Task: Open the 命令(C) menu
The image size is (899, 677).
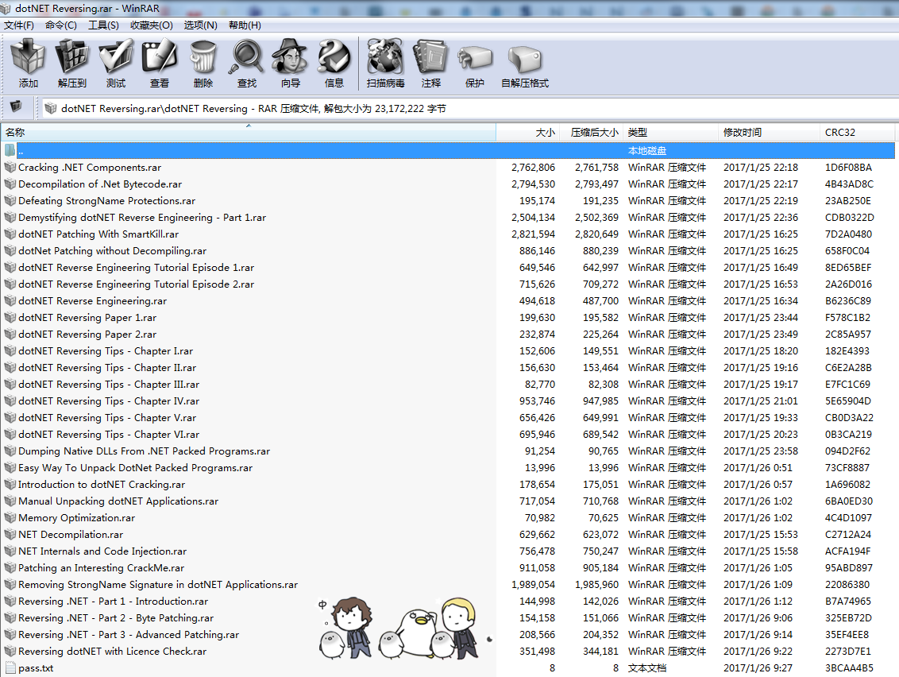Action: [61, 25]
